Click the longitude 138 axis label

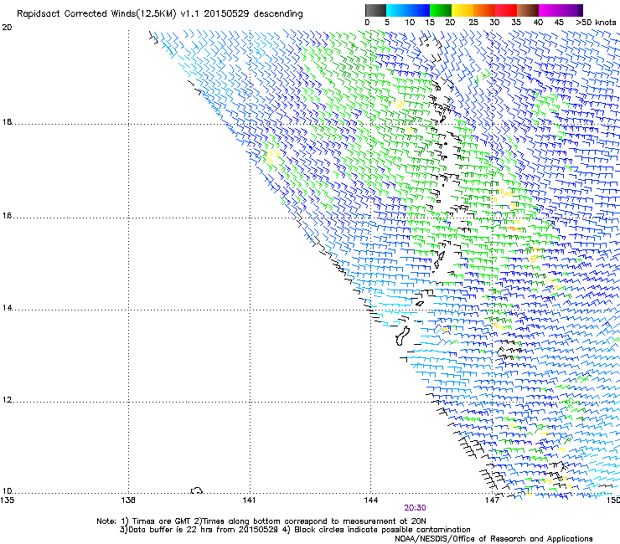pyautogui.click(x=128, y=500)
